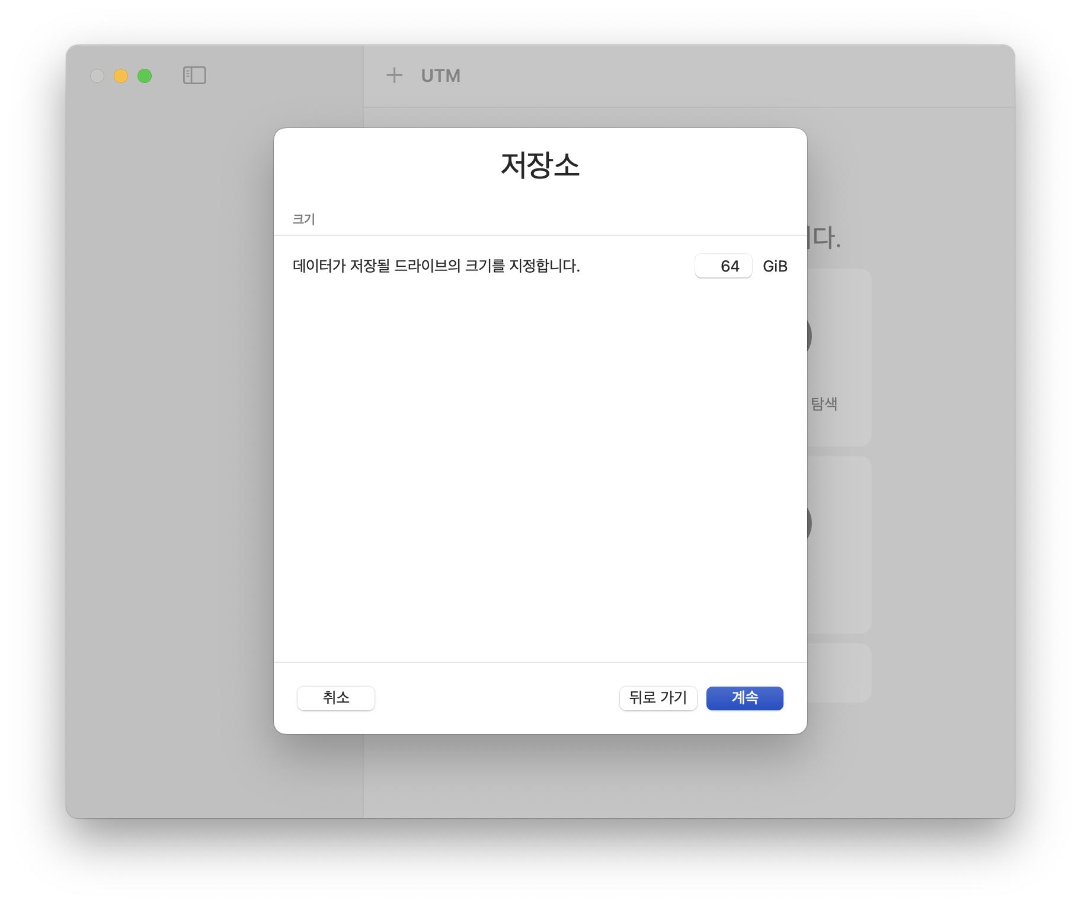The height and width of the screenshot is (906, 1081).
Task: Click the 크기 section header
Action: (303, 219)
